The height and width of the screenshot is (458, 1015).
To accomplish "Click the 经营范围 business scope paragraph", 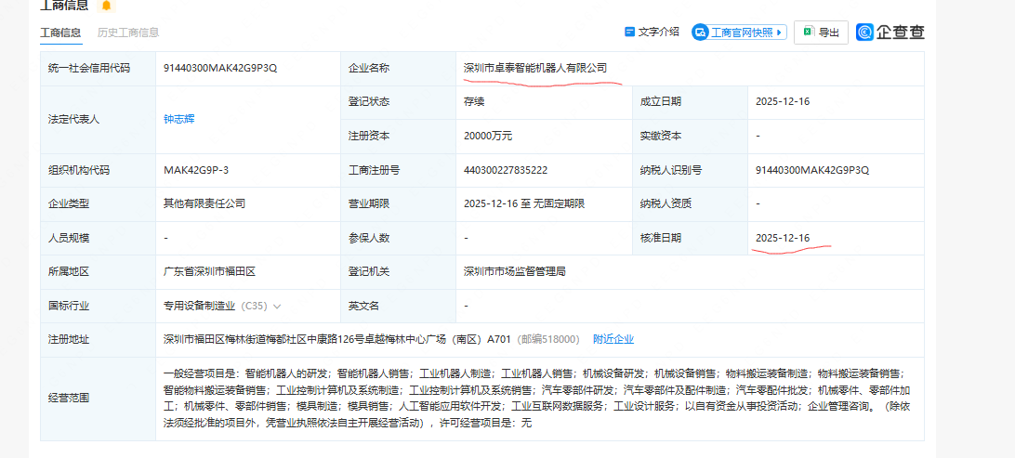I will (534, 399).
